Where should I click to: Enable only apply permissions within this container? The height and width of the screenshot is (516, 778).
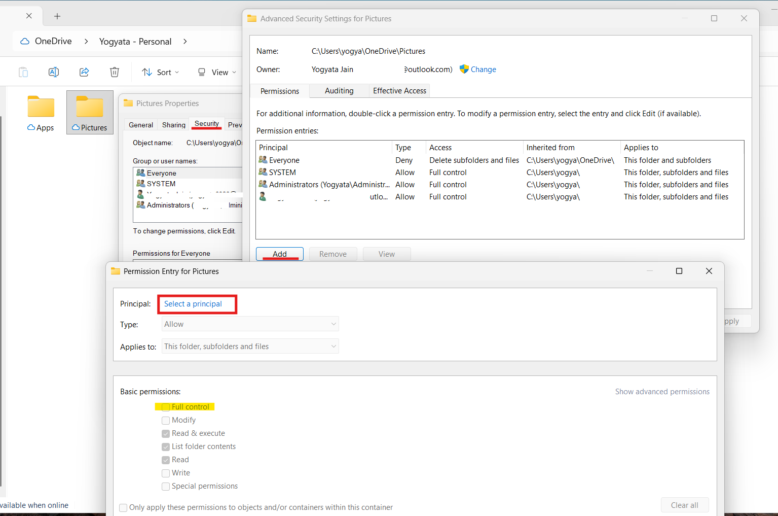(123, 507)
